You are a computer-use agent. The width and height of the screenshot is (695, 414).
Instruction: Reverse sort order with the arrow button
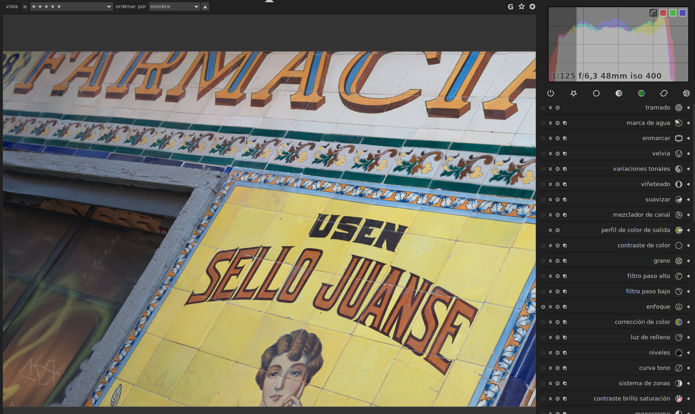[x=205, y=7]
